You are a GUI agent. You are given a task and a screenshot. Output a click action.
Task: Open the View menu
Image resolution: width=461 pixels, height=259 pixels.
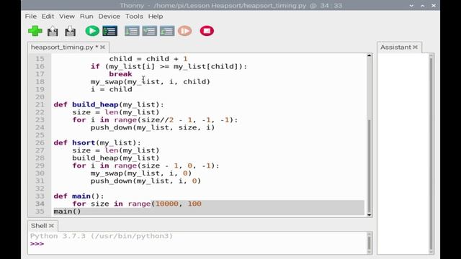coord(67,17)
